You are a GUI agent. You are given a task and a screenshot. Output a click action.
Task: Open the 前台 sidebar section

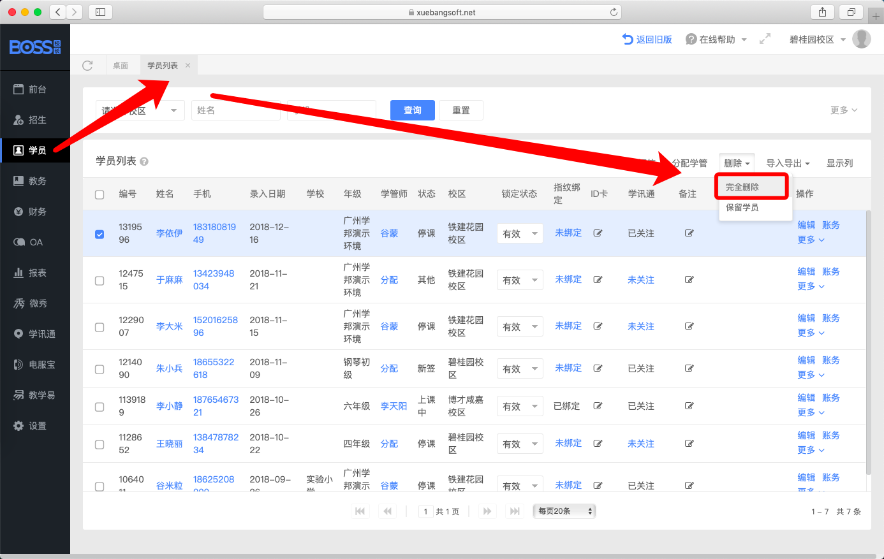click(x=30, y=89)
